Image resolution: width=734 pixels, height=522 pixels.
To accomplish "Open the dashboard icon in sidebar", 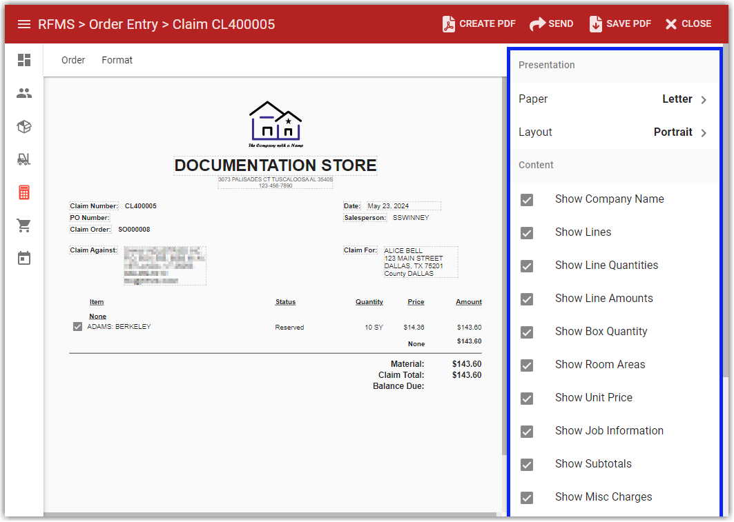I will (x=24, y=60).
